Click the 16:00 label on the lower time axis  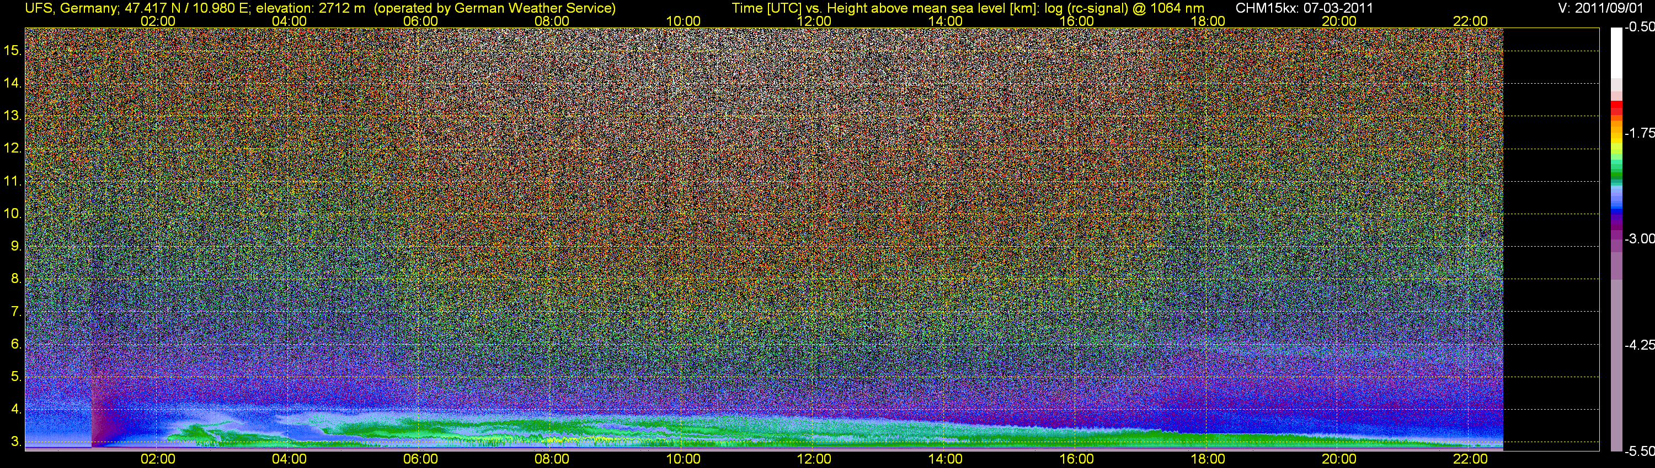(x=1077, y=459)
